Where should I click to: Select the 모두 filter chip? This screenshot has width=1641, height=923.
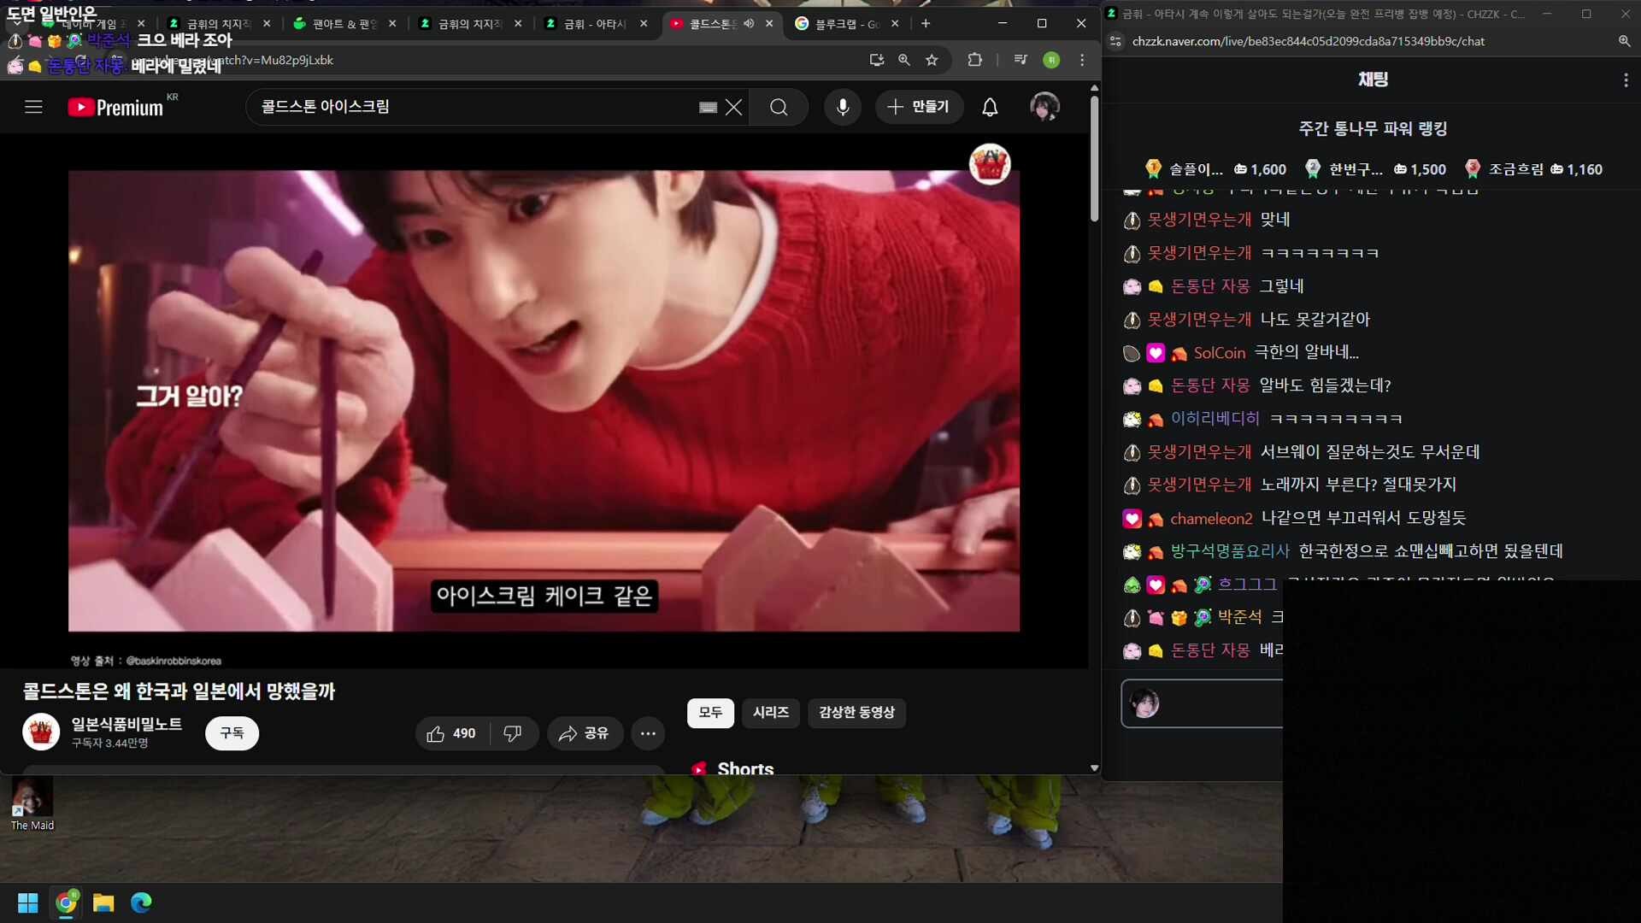pyautogui.click(x=710, y=713)
